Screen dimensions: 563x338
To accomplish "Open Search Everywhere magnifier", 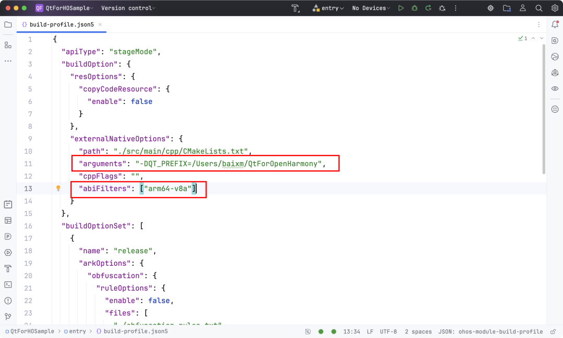I will click(538, 8).
